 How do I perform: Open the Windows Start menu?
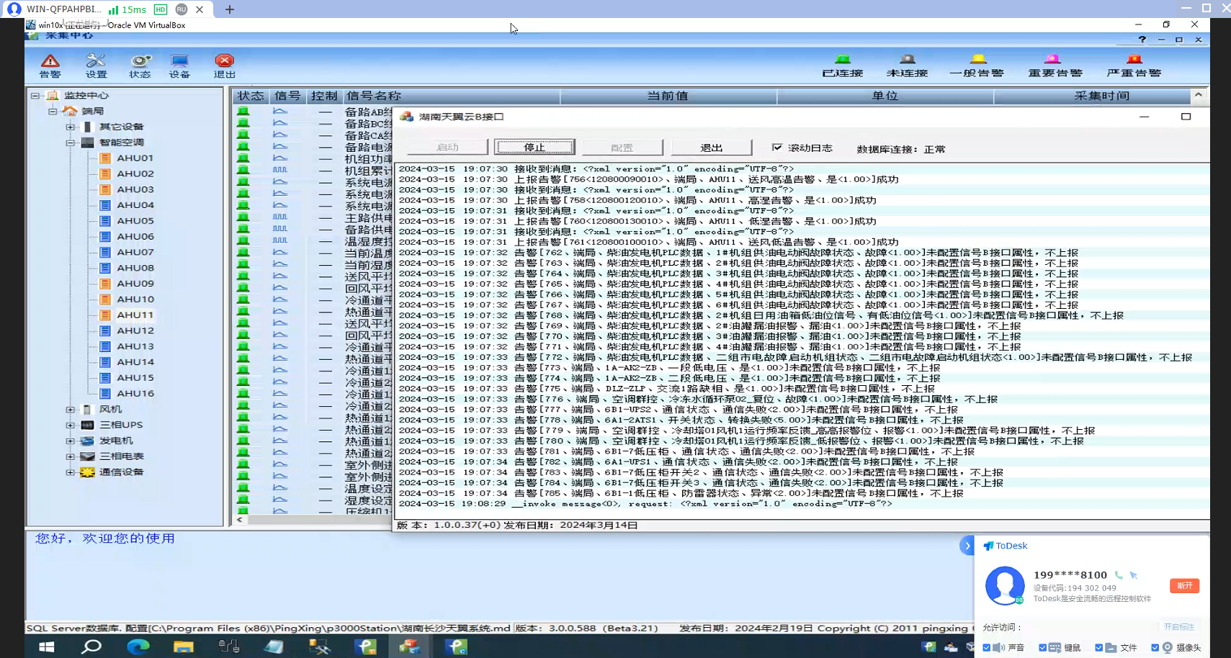tap(47, 646)
